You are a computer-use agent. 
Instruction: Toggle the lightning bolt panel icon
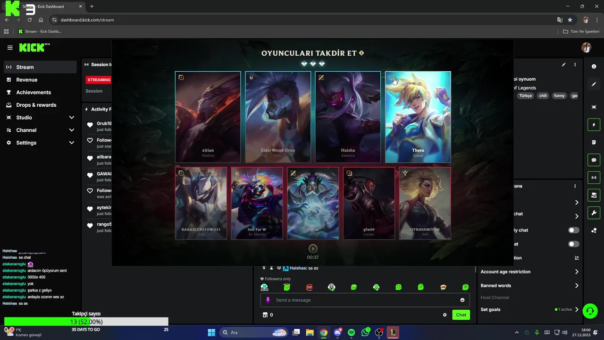594,125
